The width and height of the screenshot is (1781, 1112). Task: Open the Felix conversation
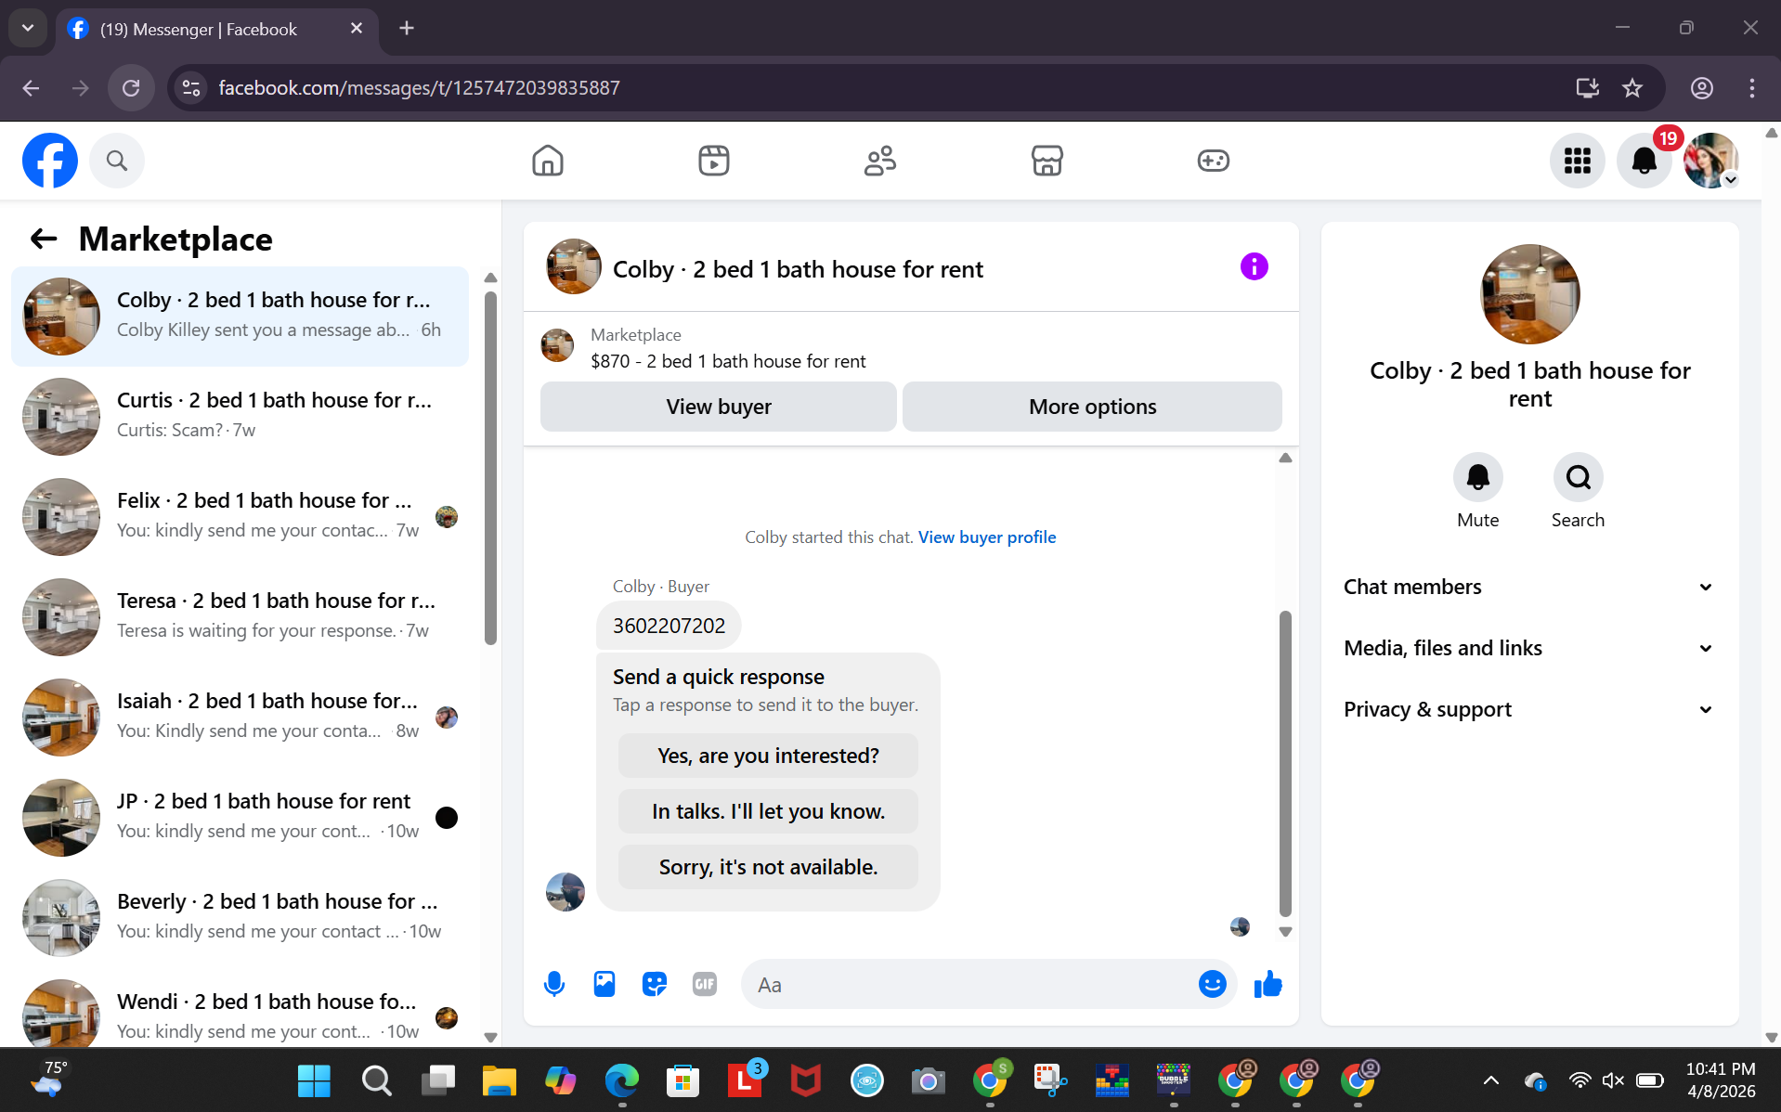point(240,517)
